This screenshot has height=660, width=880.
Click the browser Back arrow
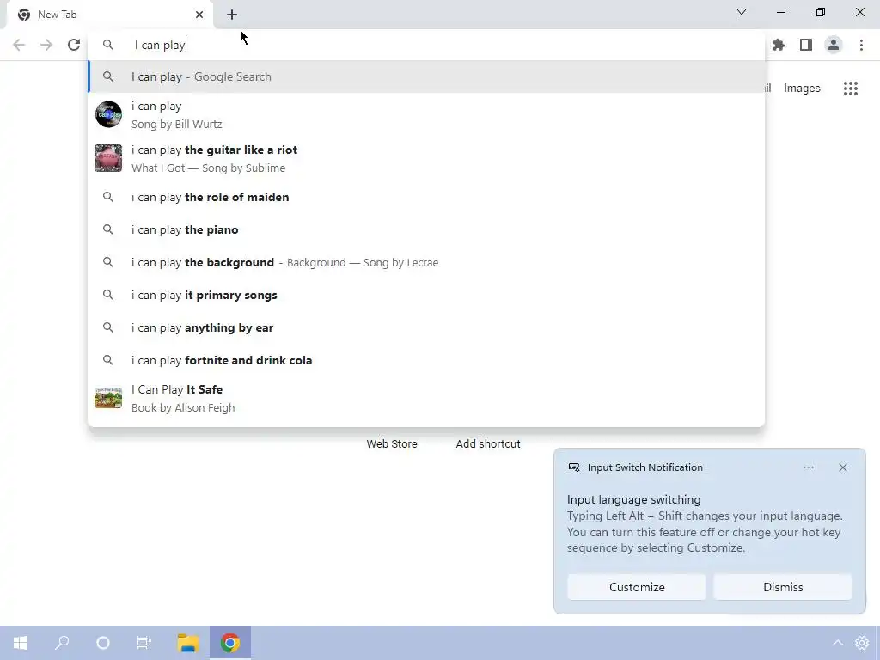pos(19,45)
